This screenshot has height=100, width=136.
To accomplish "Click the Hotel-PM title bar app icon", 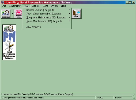I will pos(2,2).
